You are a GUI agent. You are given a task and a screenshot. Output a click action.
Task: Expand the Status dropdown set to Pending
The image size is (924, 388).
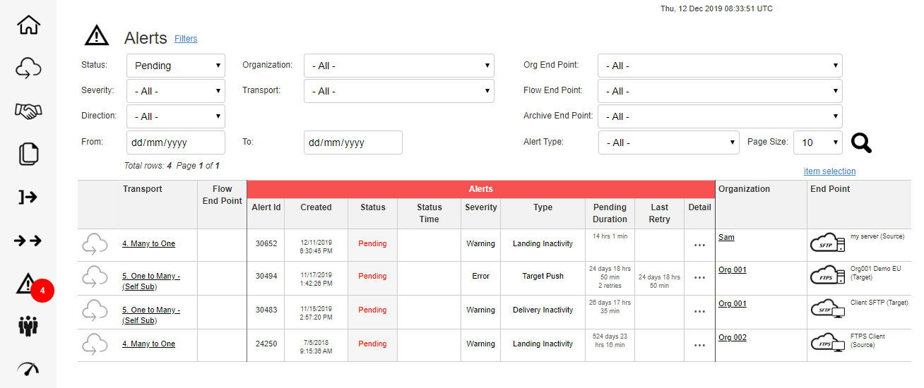[x=175, y=66]
